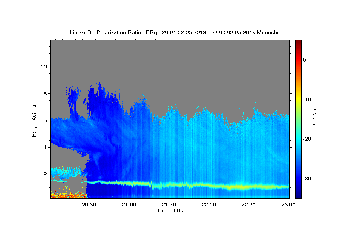Viewport: 358px width, 238px height.
Task: Click the 23:00 time tick label
Action: [x=288, y=205]
